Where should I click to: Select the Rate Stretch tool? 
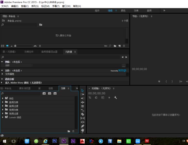[x=82, y=110]
